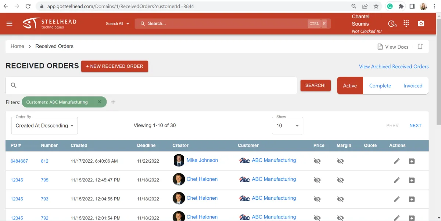Switch to the Invoiced tab
This screenshot has width=441, height=221.
(413, 86)
